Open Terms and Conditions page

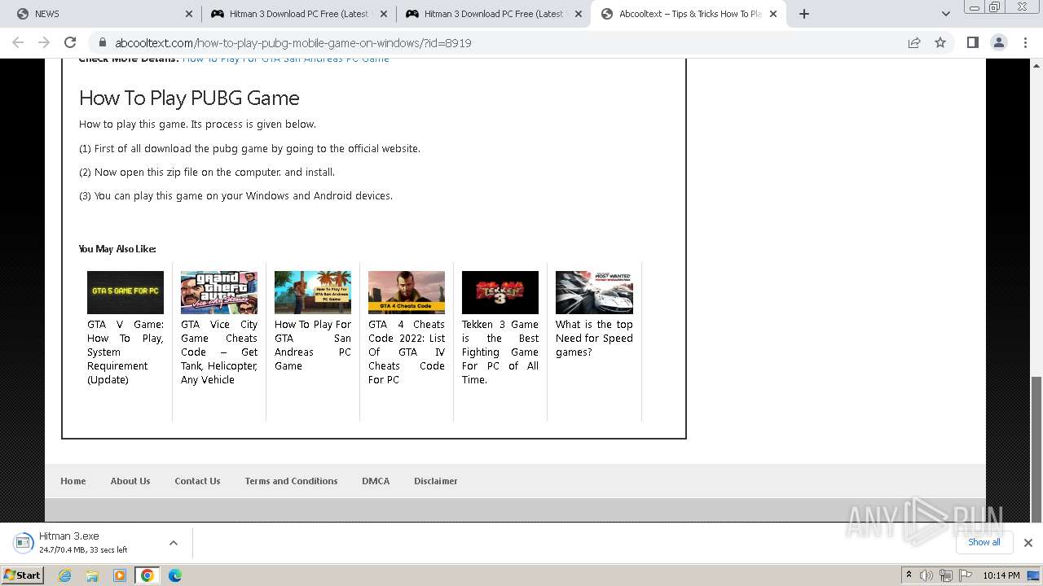coord(291,481)
